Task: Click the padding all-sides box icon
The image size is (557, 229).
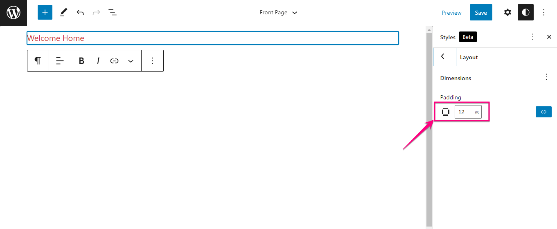Action: pyautogui.click(x=446, y=112)
